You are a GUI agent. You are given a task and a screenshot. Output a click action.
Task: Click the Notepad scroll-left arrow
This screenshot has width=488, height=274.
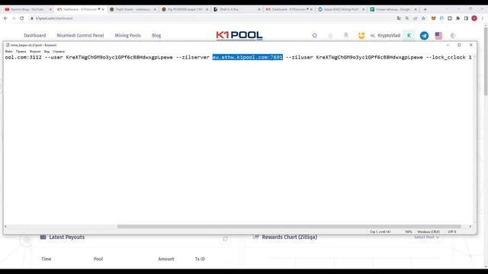pyautogui.click(x=5, y=227)
